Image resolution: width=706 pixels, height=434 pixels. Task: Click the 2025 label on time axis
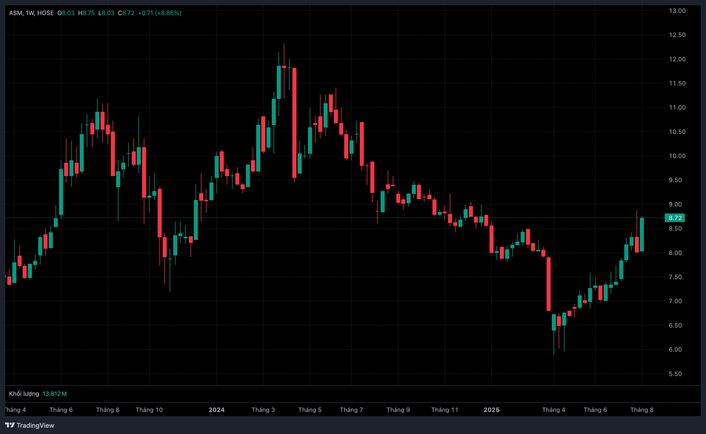491,409
